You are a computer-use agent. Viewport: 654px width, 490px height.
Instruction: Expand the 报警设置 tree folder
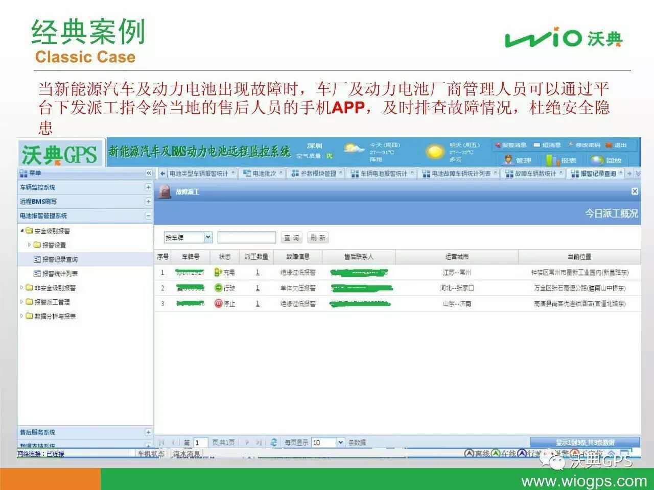(30, 245)
